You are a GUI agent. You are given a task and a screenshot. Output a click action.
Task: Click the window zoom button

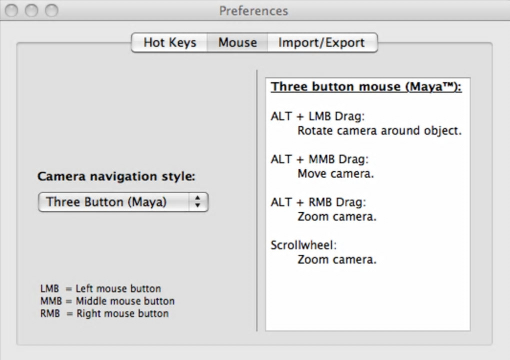pyautogui.click(x=51, y=10)
